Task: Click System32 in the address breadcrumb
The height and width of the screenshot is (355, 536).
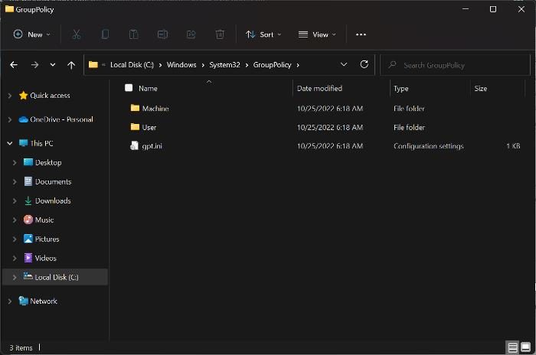Action: point(224,65)
